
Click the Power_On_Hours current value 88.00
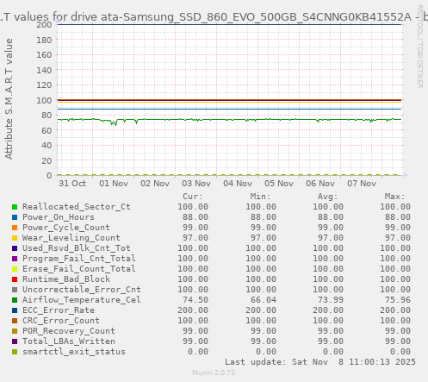click(195, 217)
